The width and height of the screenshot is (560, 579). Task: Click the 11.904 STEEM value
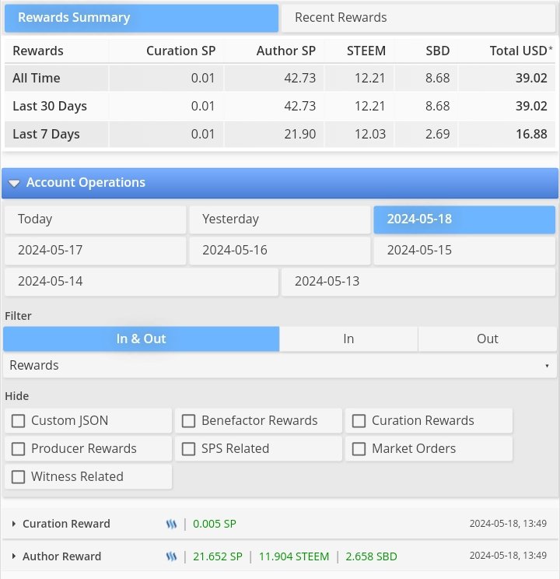point(294,556)
